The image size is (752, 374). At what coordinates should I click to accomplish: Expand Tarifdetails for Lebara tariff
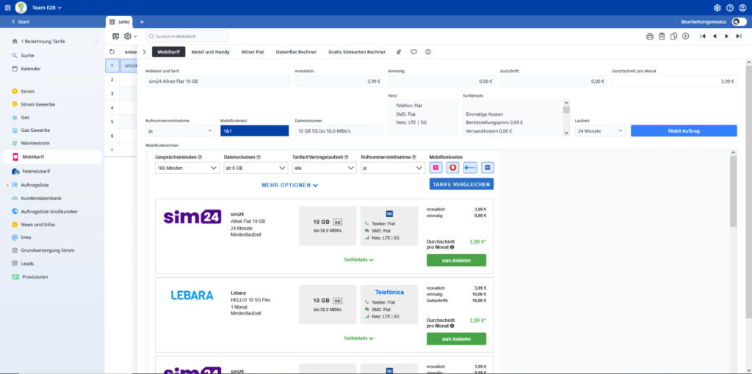tap(358, 338)
